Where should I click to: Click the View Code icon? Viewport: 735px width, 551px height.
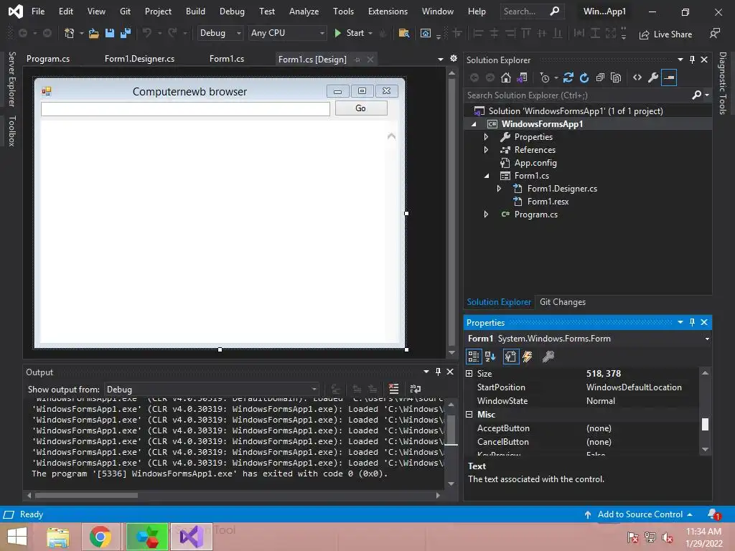click(x=637, y=77)
